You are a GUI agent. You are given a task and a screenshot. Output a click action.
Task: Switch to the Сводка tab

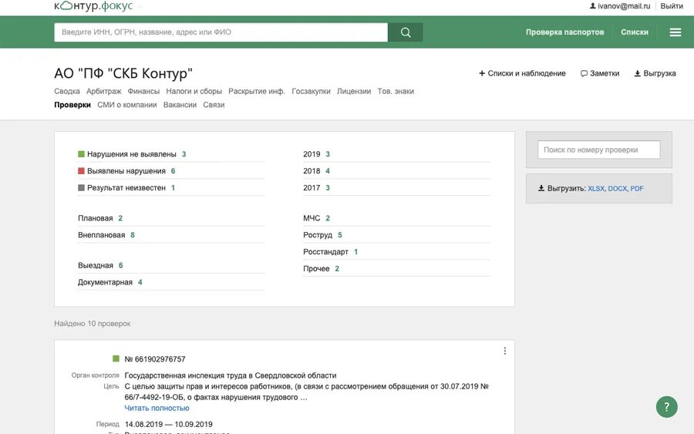[x=67, y=91]
